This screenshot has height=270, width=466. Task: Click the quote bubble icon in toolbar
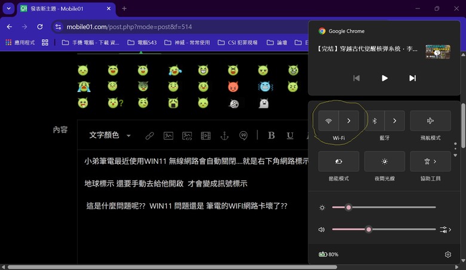coord(243,136)
